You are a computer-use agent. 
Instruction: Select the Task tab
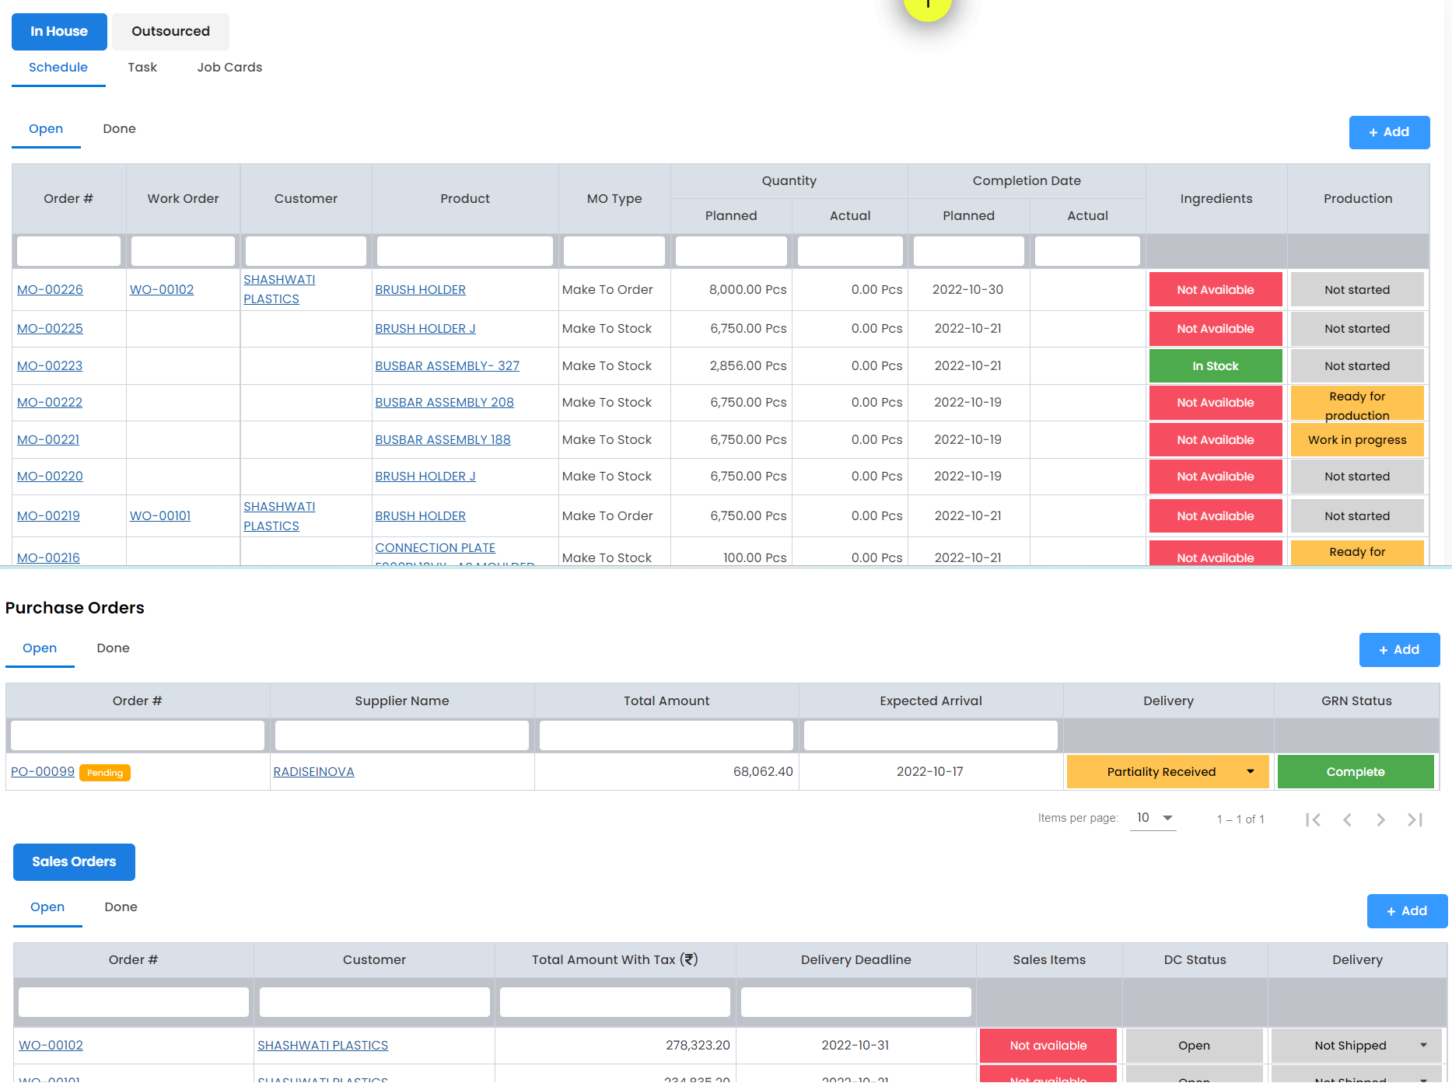(142, 68)
